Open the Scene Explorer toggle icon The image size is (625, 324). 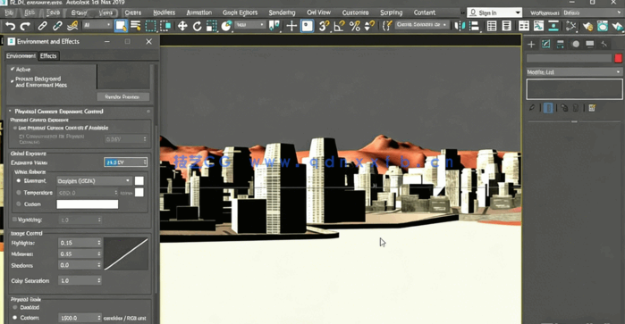pos(492,26)
